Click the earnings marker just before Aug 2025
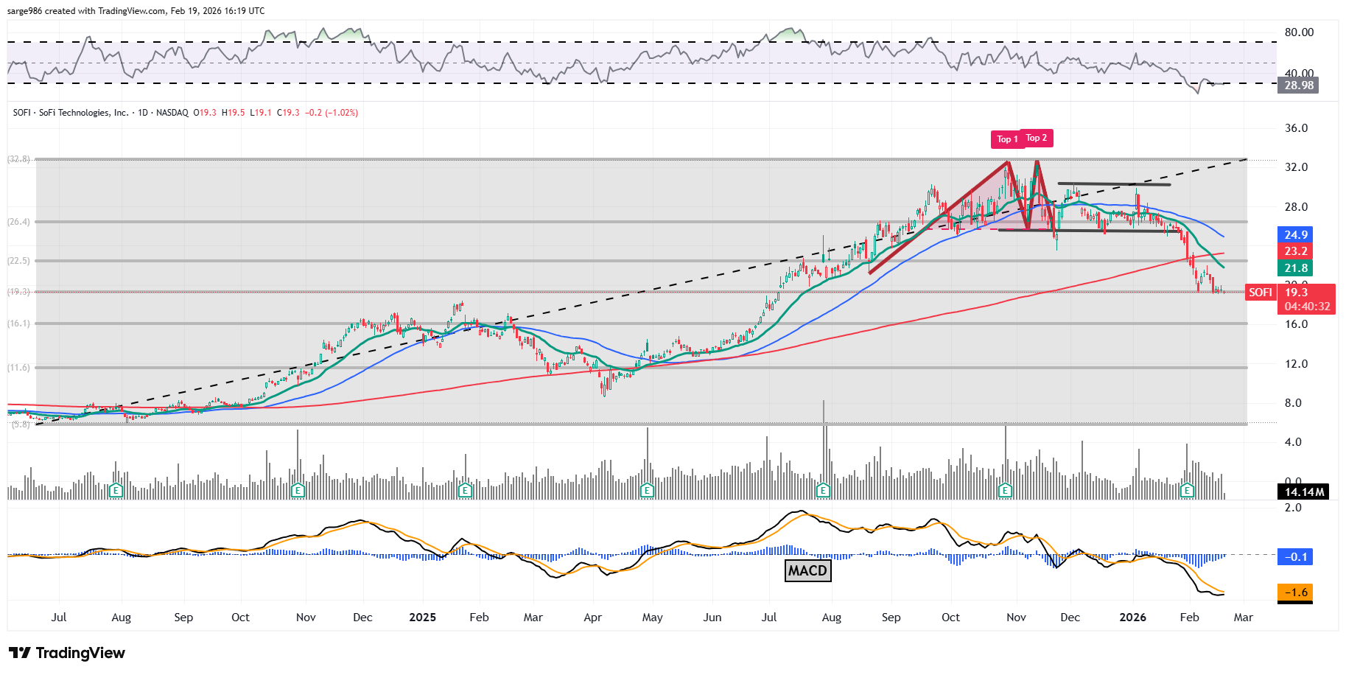Screen dimensions: 1346x675 [824, 490]
